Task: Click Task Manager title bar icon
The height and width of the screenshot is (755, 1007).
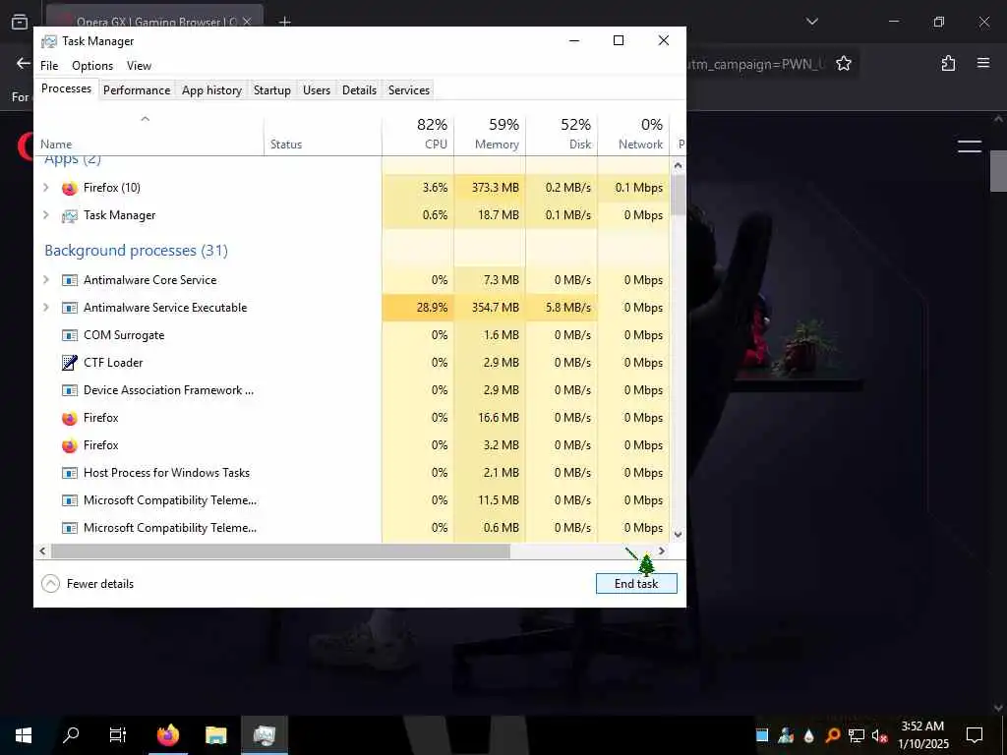Action: [x=49, y=41]
